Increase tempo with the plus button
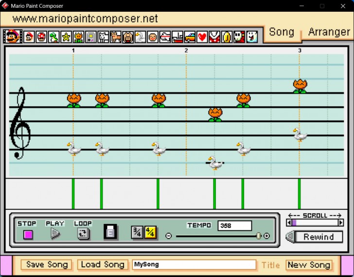354x277 pixels. click(x=266, y=236)
